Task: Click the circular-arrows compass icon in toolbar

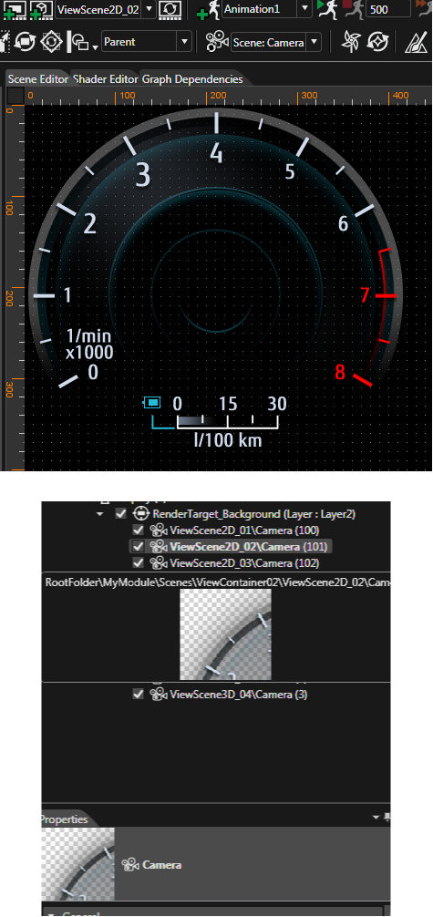Action: click(376, 42)
